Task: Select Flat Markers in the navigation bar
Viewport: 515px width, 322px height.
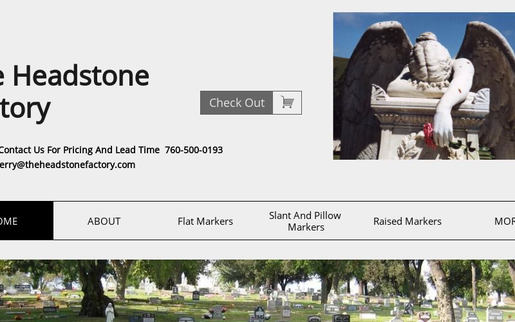Action: point(205,221)
